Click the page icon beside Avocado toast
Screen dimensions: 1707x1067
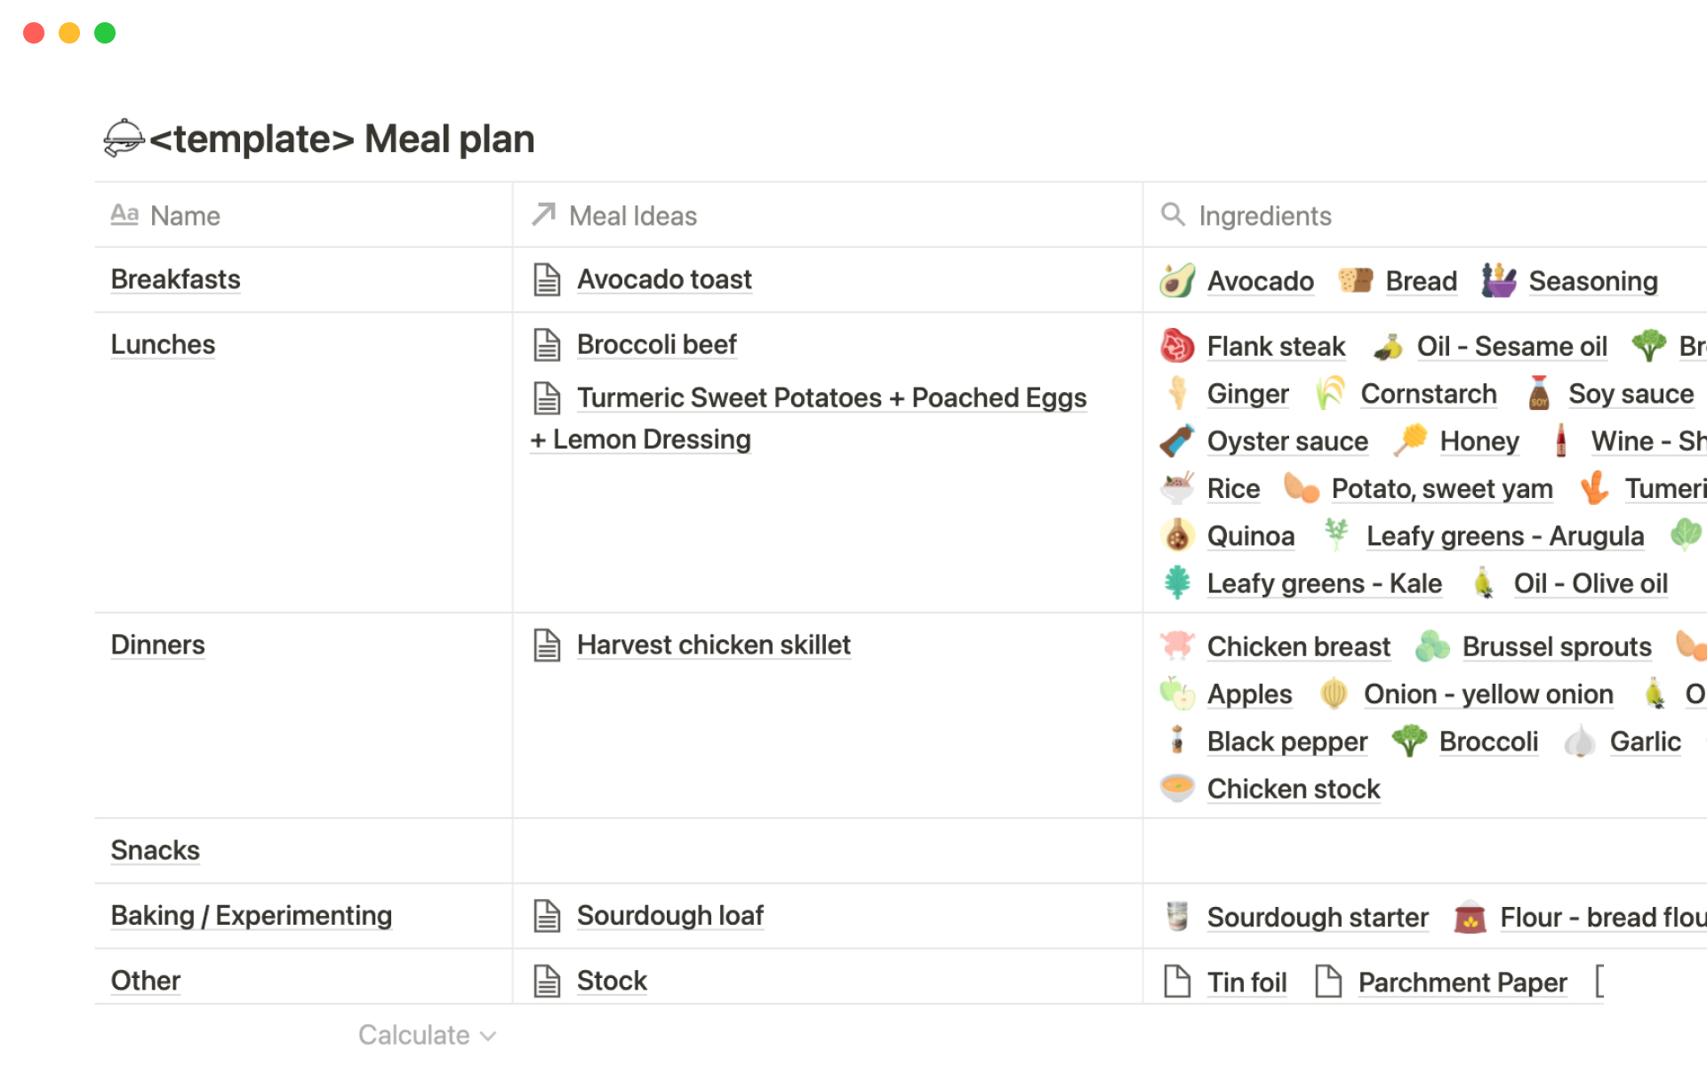pyautogui.click(x=547, y=279)
